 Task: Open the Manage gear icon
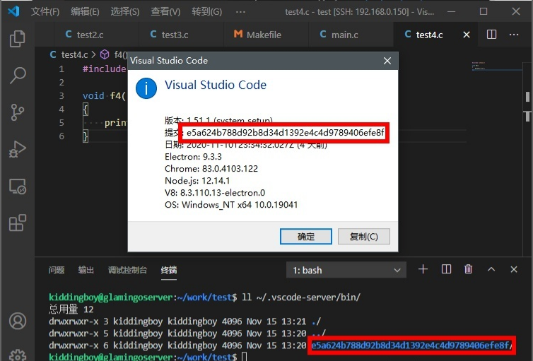18,355
